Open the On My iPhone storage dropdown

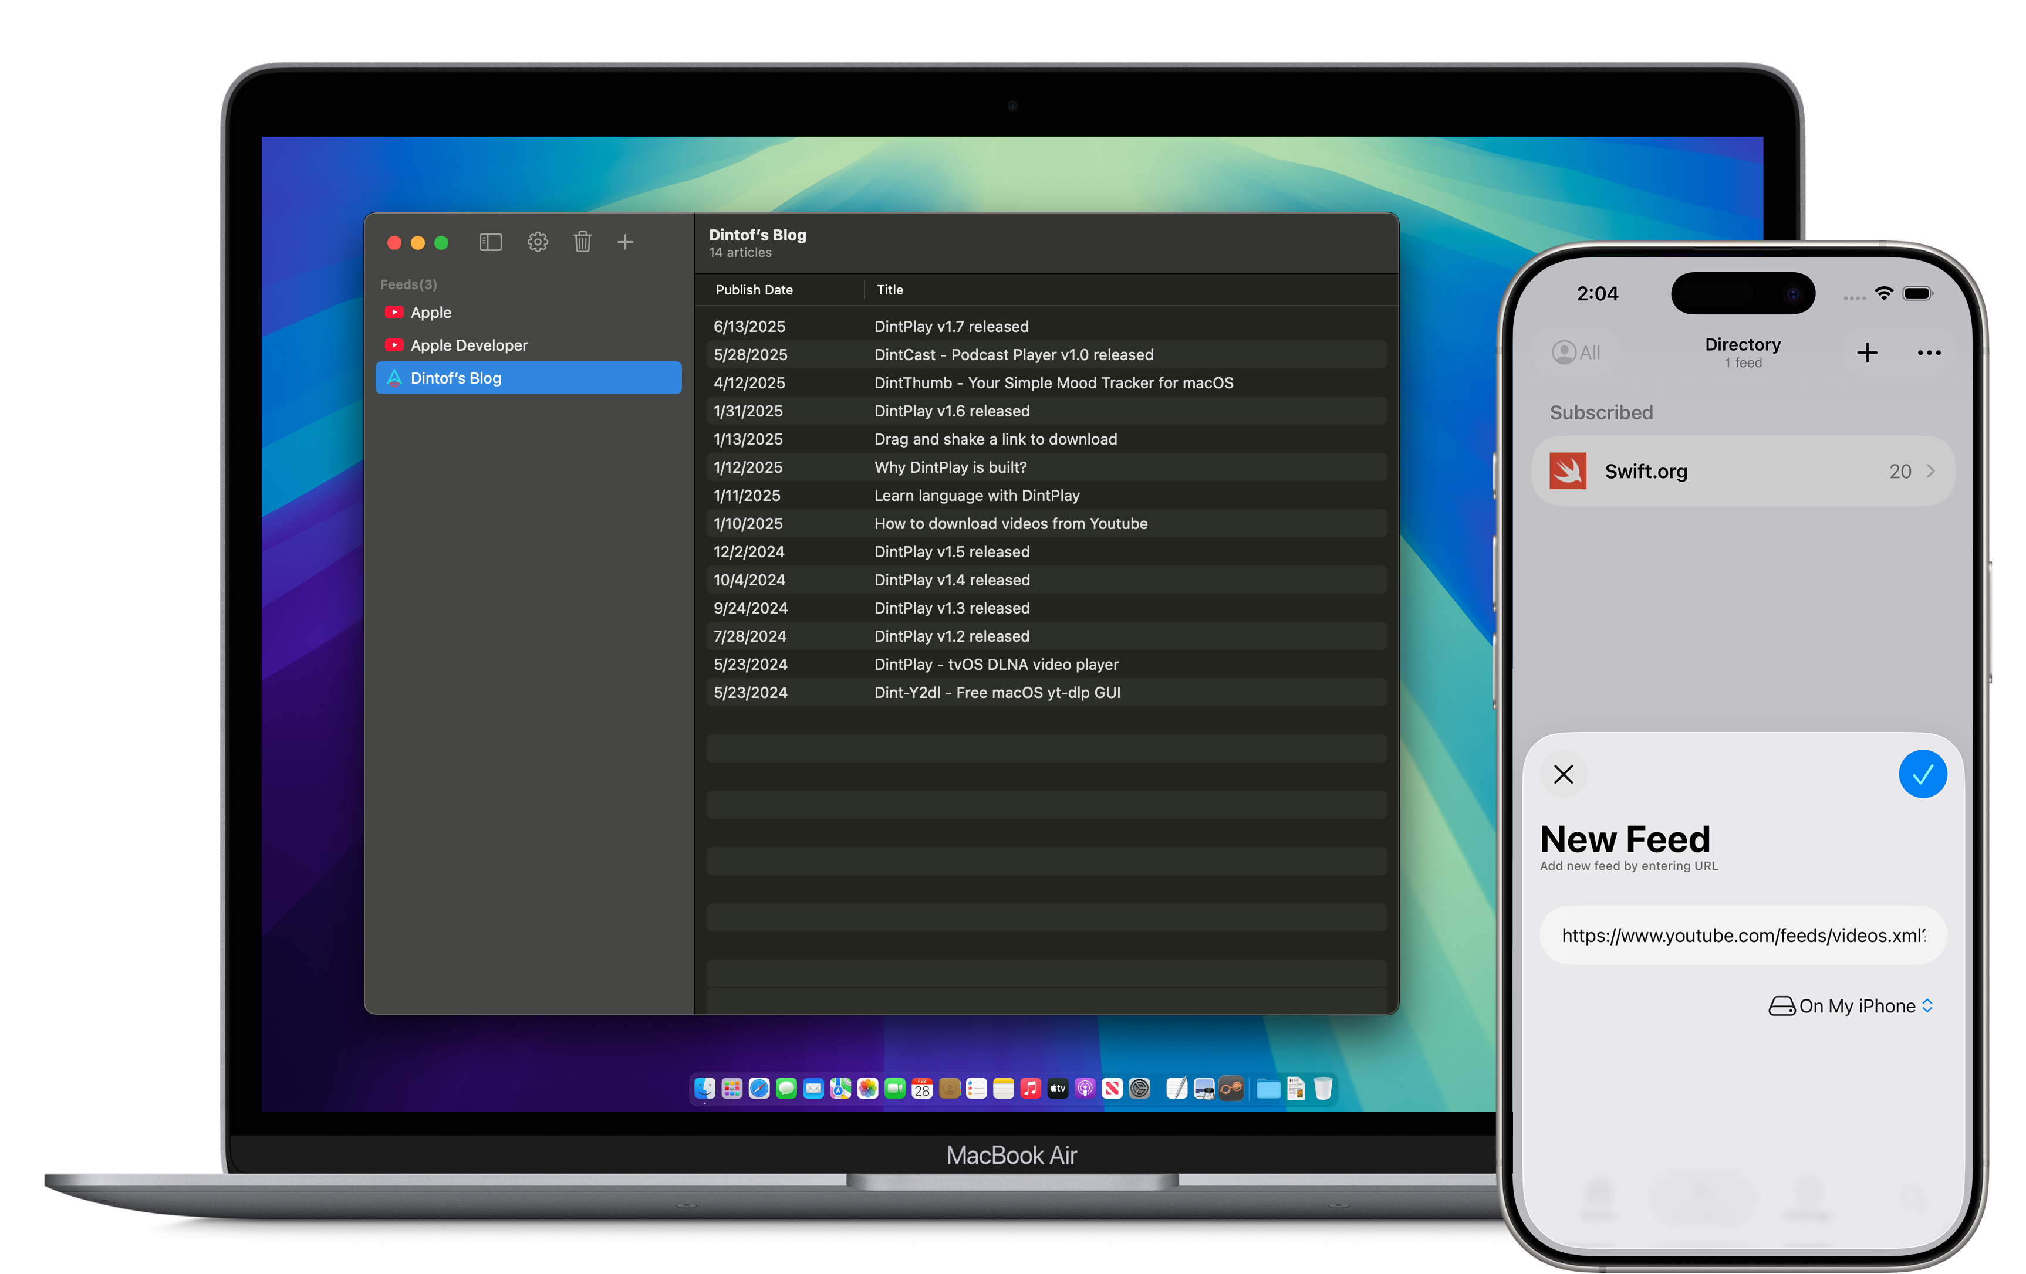click(x=1850, y=1006)
